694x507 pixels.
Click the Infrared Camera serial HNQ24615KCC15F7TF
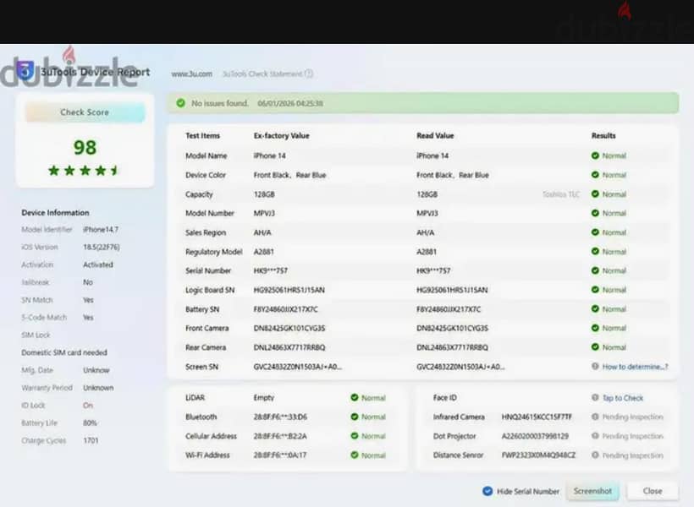pos(537,417)
